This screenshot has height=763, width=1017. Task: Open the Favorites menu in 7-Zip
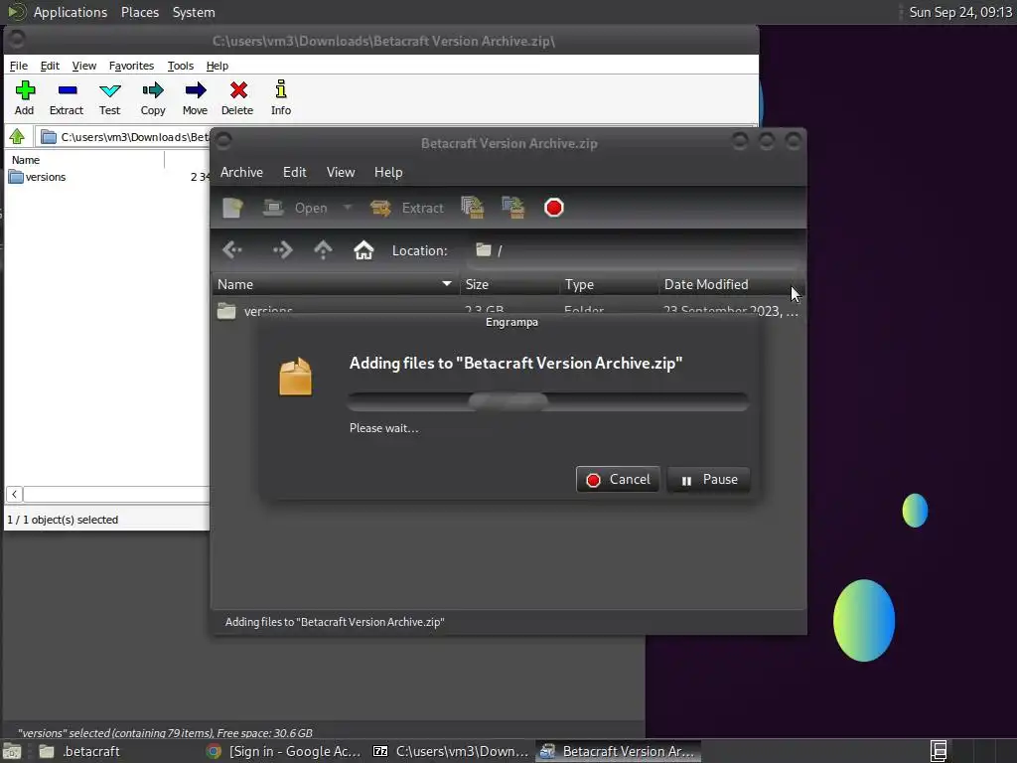(x=132, y=66)
